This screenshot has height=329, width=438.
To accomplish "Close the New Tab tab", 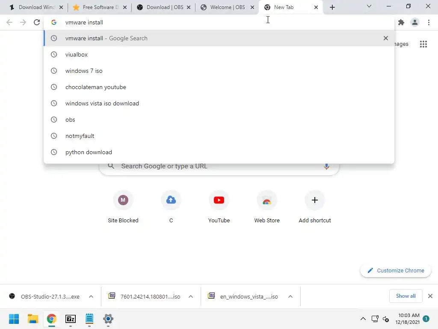I will click(x=316, y=7).
